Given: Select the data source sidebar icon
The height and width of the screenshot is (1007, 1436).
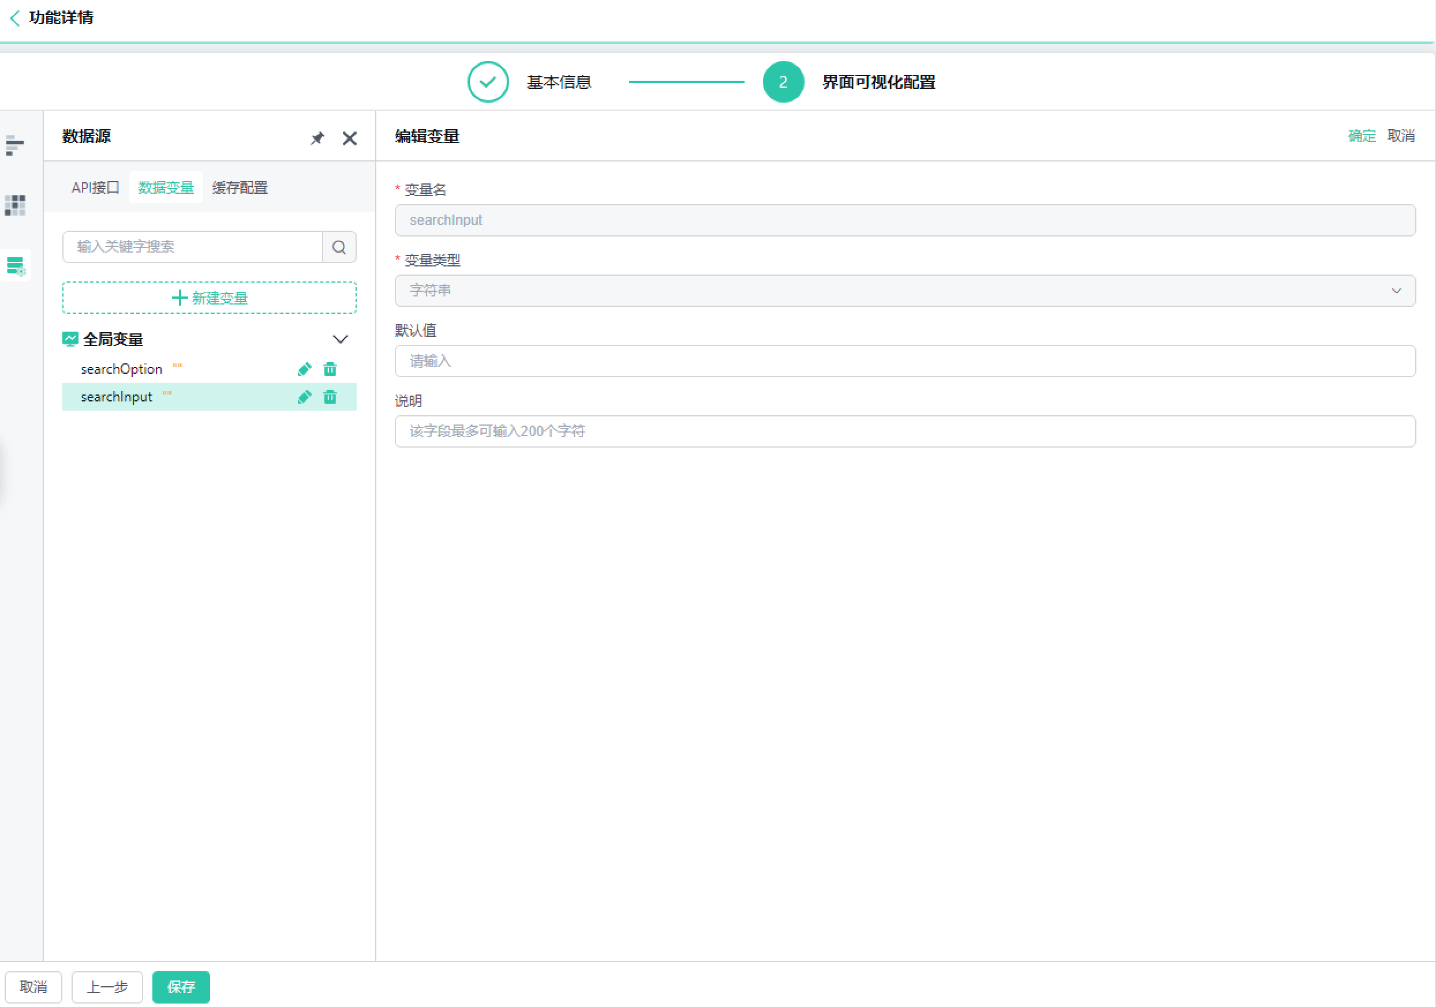Looking at the screenshot, I should pyautogui.click(x=16, y=266).
